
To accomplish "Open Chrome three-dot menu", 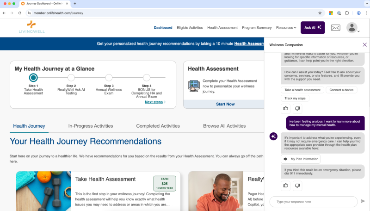I will click(366, 13).
